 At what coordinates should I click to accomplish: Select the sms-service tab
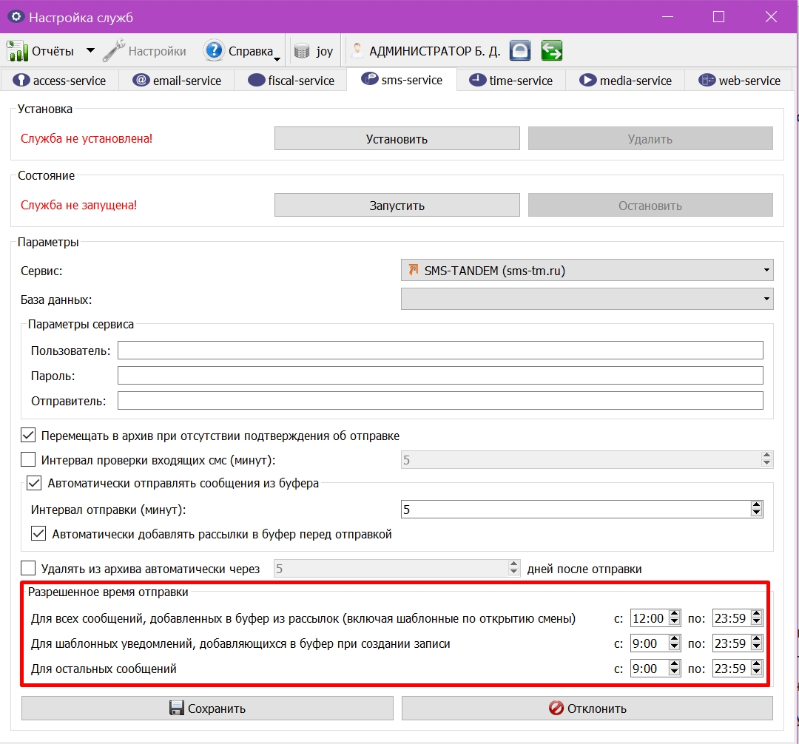click(x=402, y=80)
